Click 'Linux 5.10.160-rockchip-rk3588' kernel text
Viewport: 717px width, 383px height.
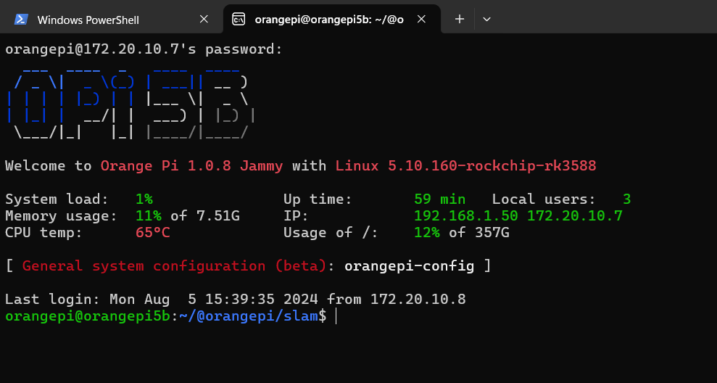click(465, 165)
